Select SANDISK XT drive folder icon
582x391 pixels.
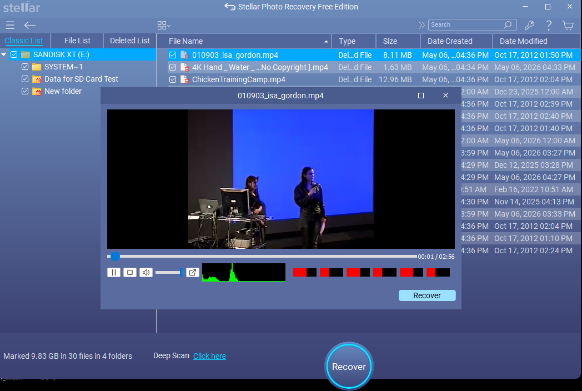point(25,54)
